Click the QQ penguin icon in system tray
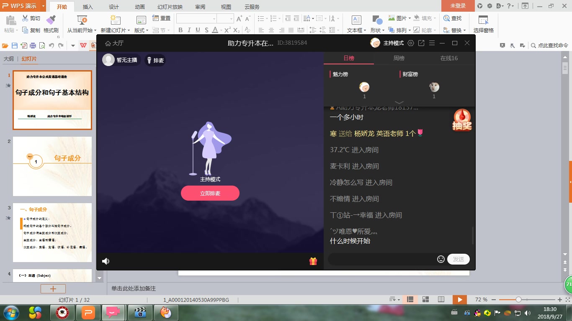 477,313
